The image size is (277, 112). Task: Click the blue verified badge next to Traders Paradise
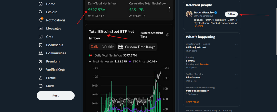216,12
